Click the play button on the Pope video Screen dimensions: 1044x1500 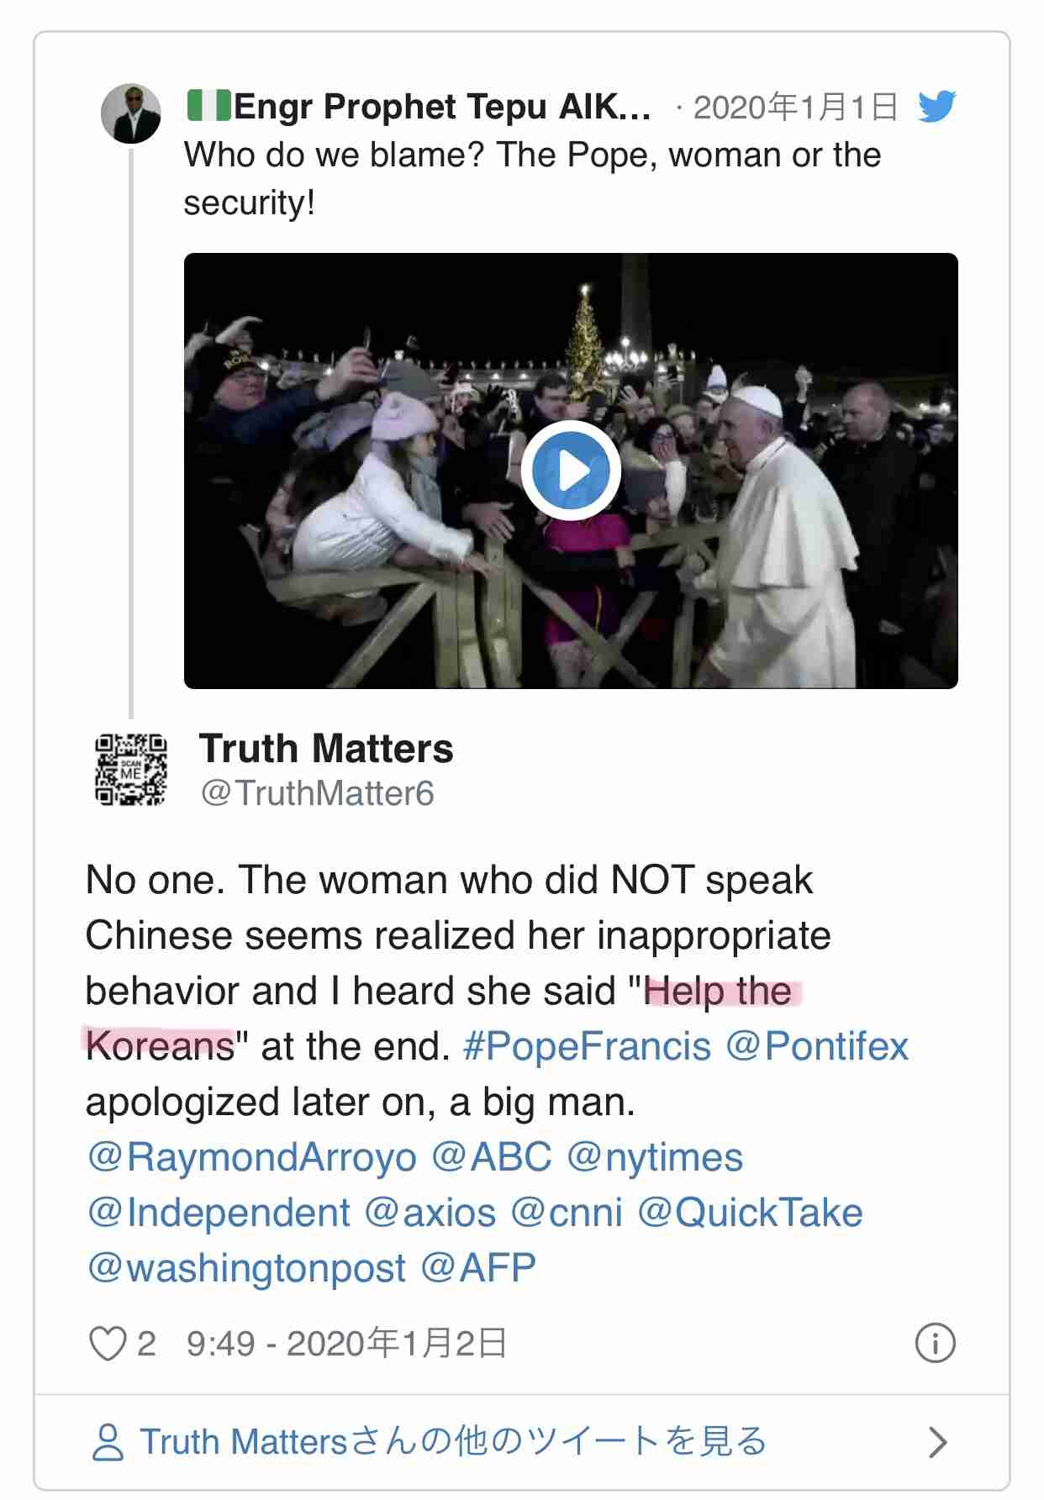571,472
